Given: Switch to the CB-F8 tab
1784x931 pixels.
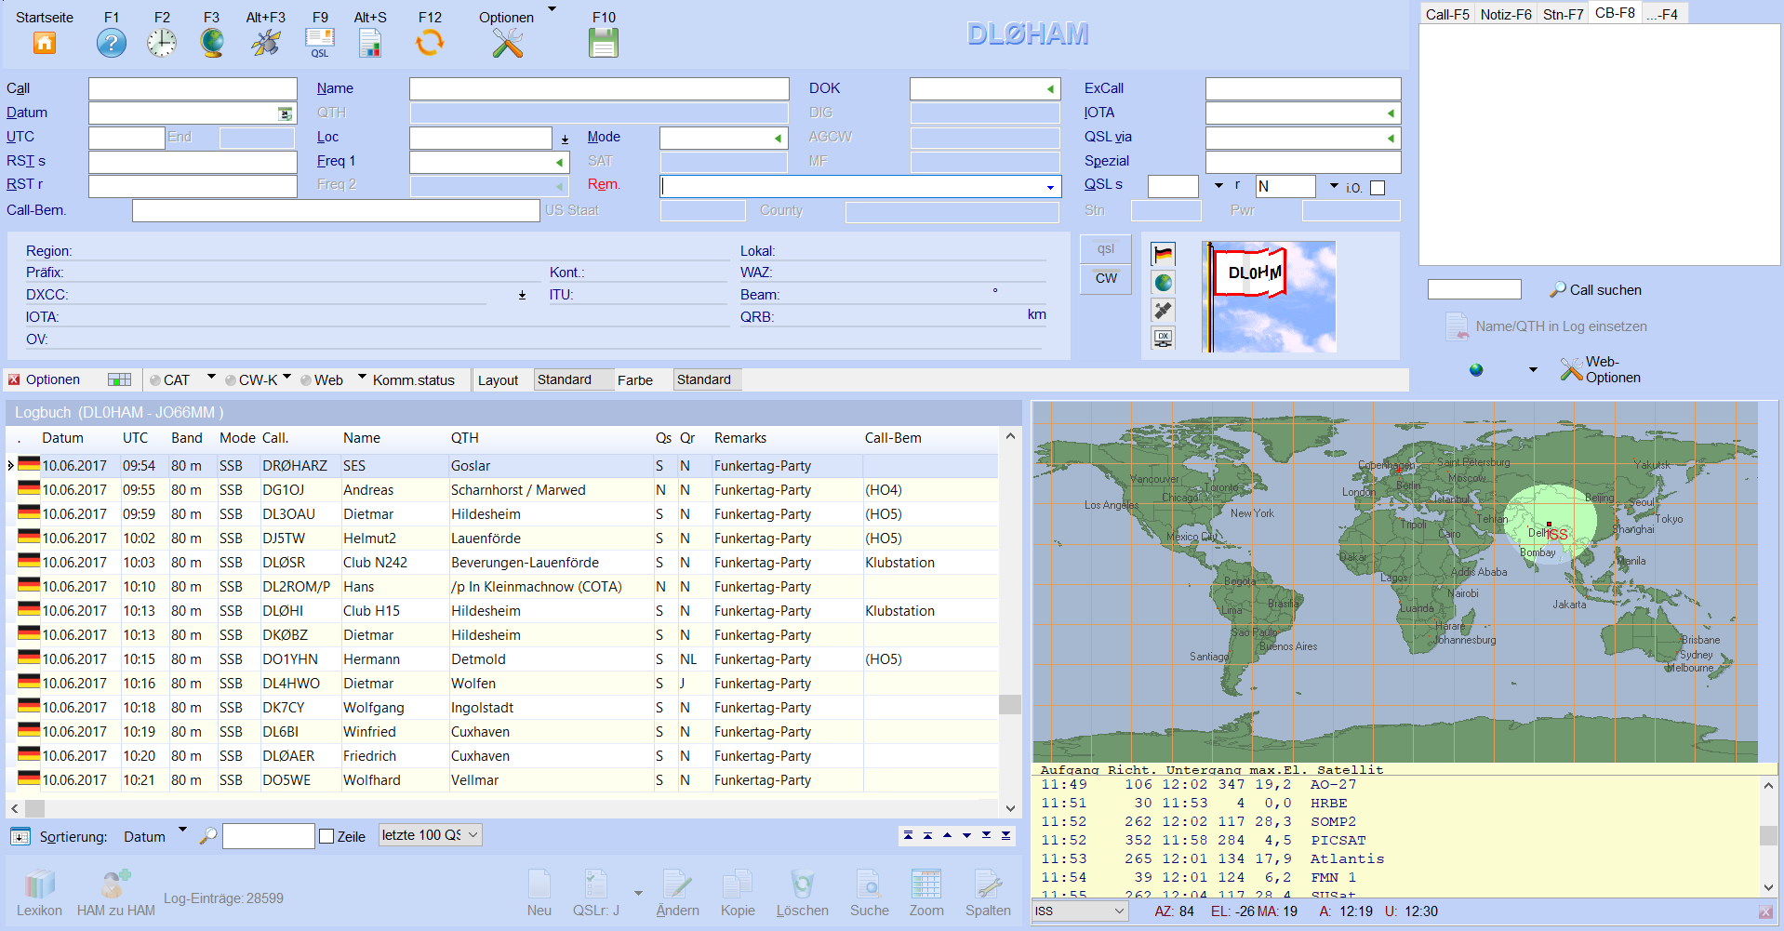Looking at the screenshot, I should (x=1614, y=13).
